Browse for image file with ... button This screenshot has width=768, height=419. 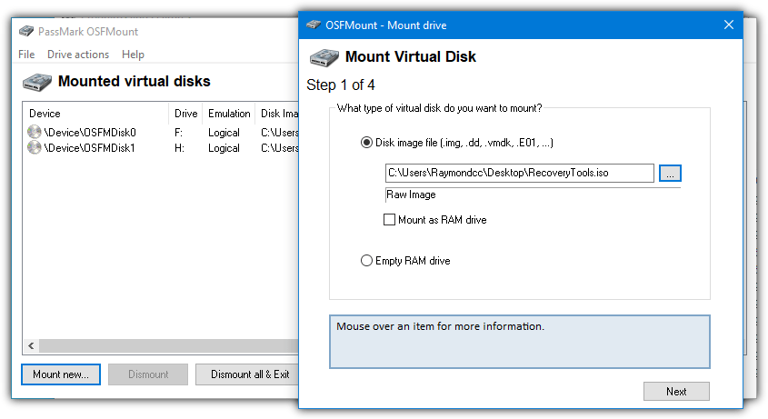pos(670,173)
